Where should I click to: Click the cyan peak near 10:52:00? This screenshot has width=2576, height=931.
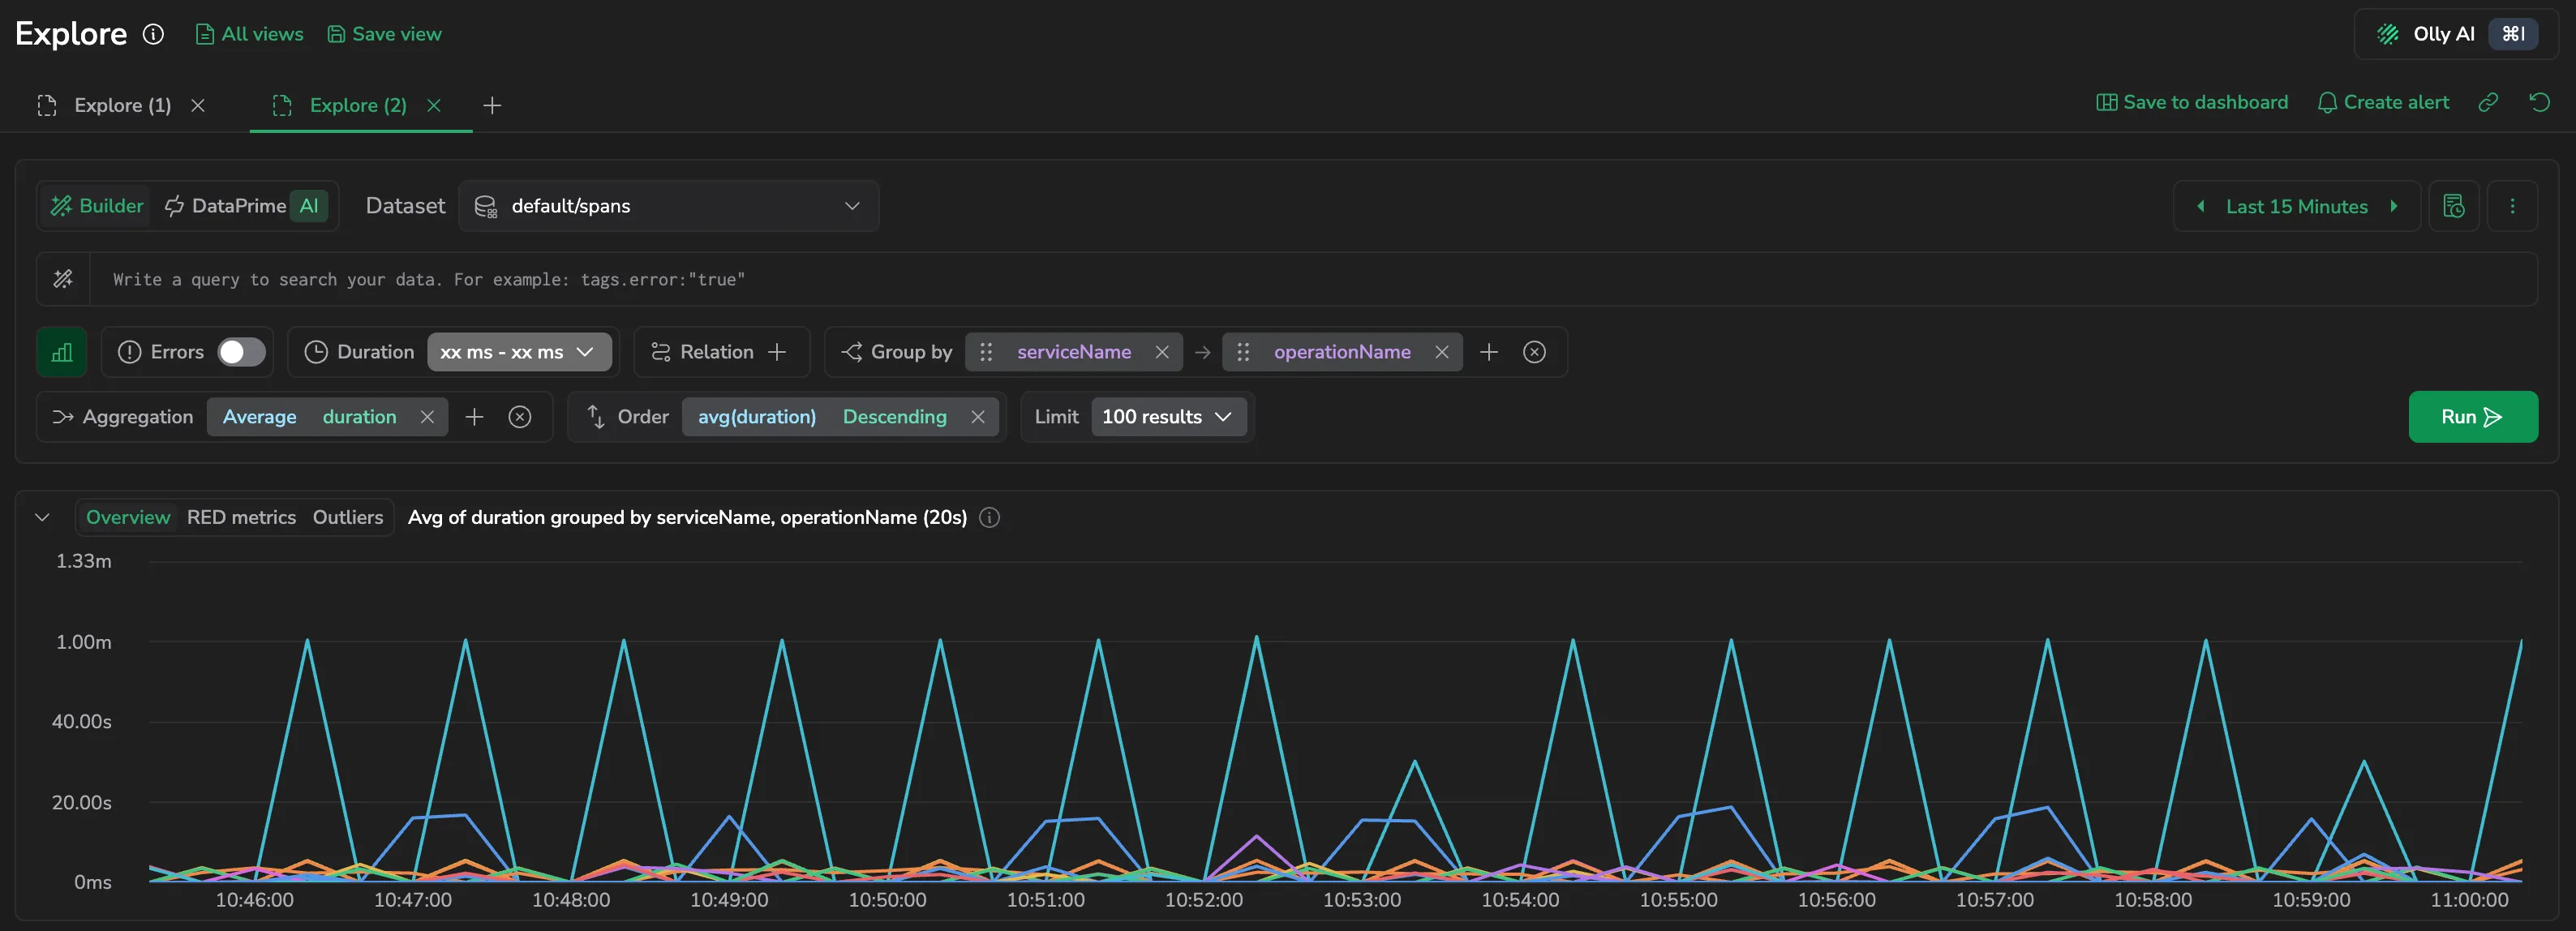pyautogui.click(x=1256, y=638)
